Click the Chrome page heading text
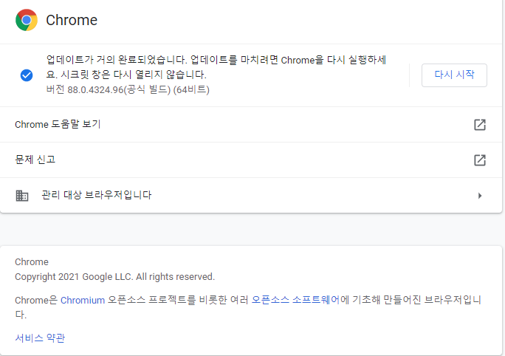 [x=72, y=20]
